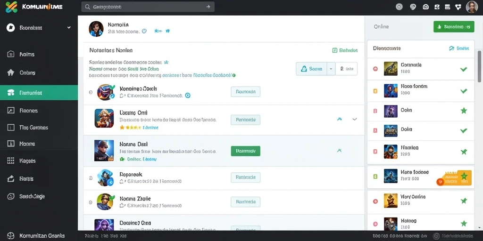
Task: Click the magnifier icon in the search bar
Action: click(x=87, y=7)
